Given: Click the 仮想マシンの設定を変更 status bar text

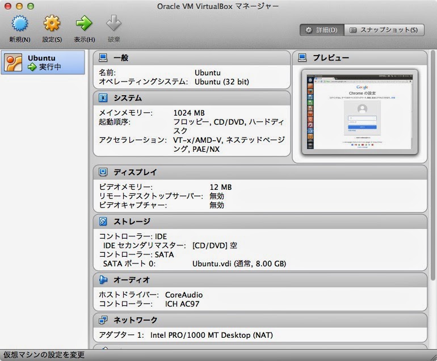Looking at the screenshot, I should [x=44, y=355].
